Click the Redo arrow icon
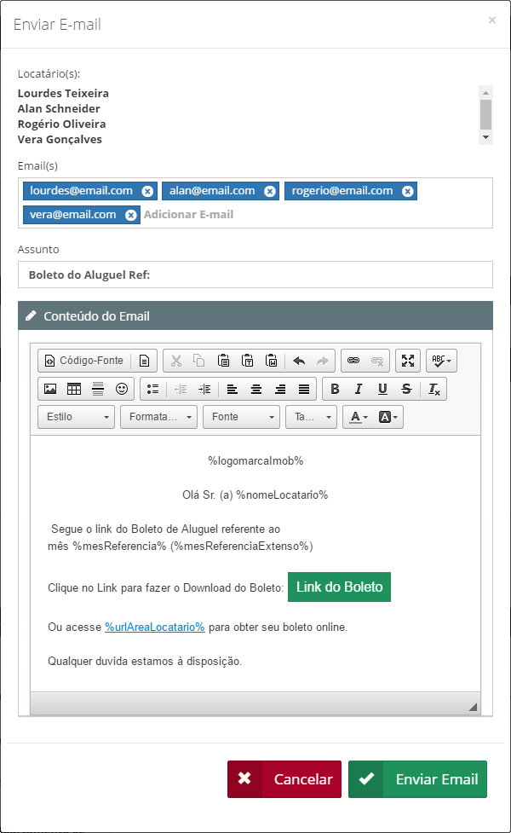The width and height of the screenshot is (511, 833). tap(322, 361)
